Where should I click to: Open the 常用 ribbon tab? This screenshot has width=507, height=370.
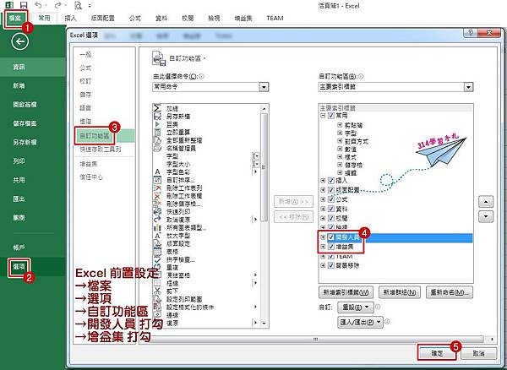coord(44,18)
